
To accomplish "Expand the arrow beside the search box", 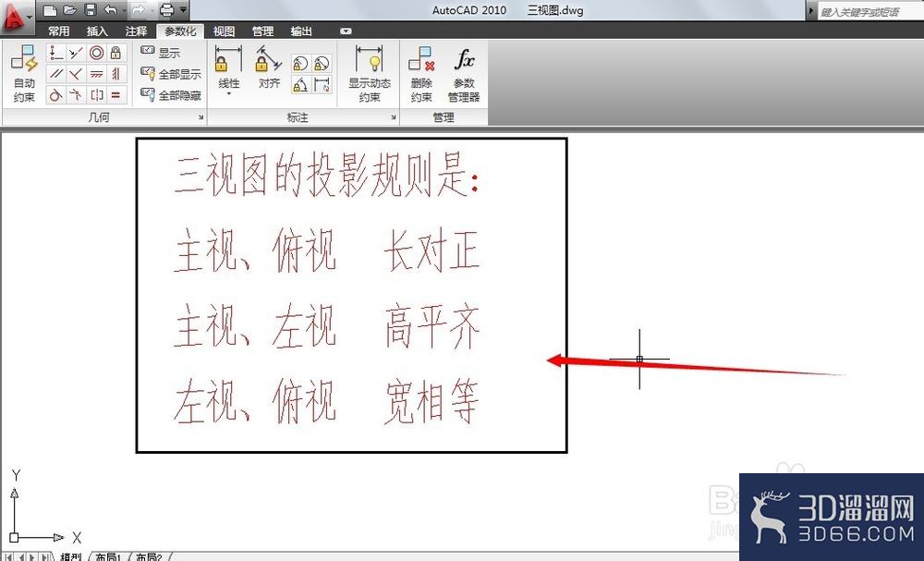I will click(811, 10).
